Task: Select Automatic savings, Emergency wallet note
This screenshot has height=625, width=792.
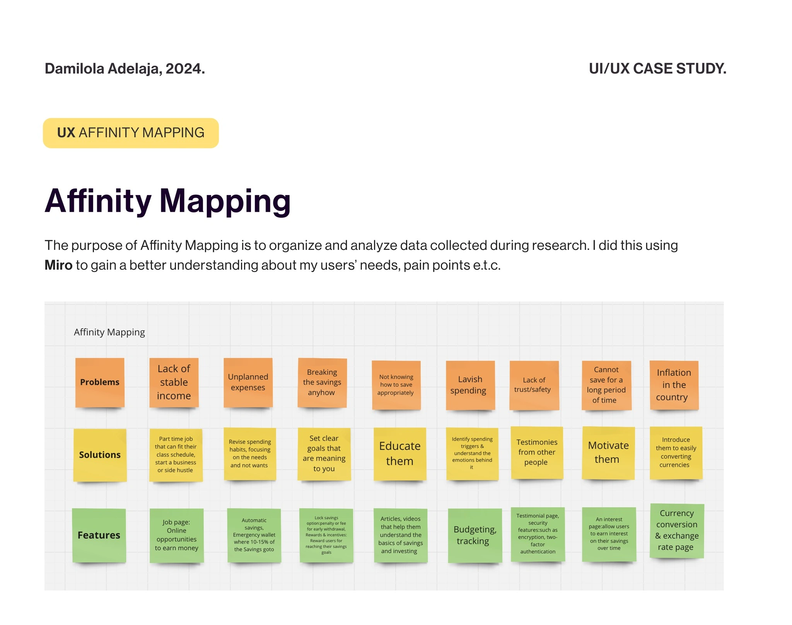Action: point(254,535)
